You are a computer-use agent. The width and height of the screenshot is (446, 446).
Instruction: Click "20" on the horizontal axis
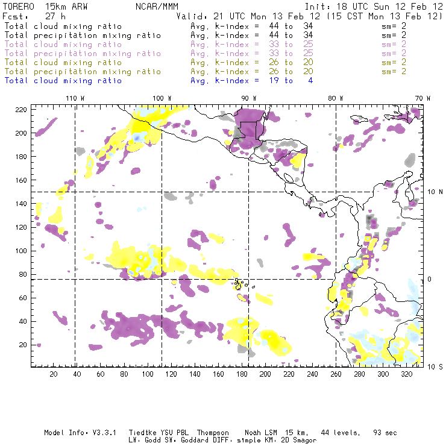(x=54, y=374)
